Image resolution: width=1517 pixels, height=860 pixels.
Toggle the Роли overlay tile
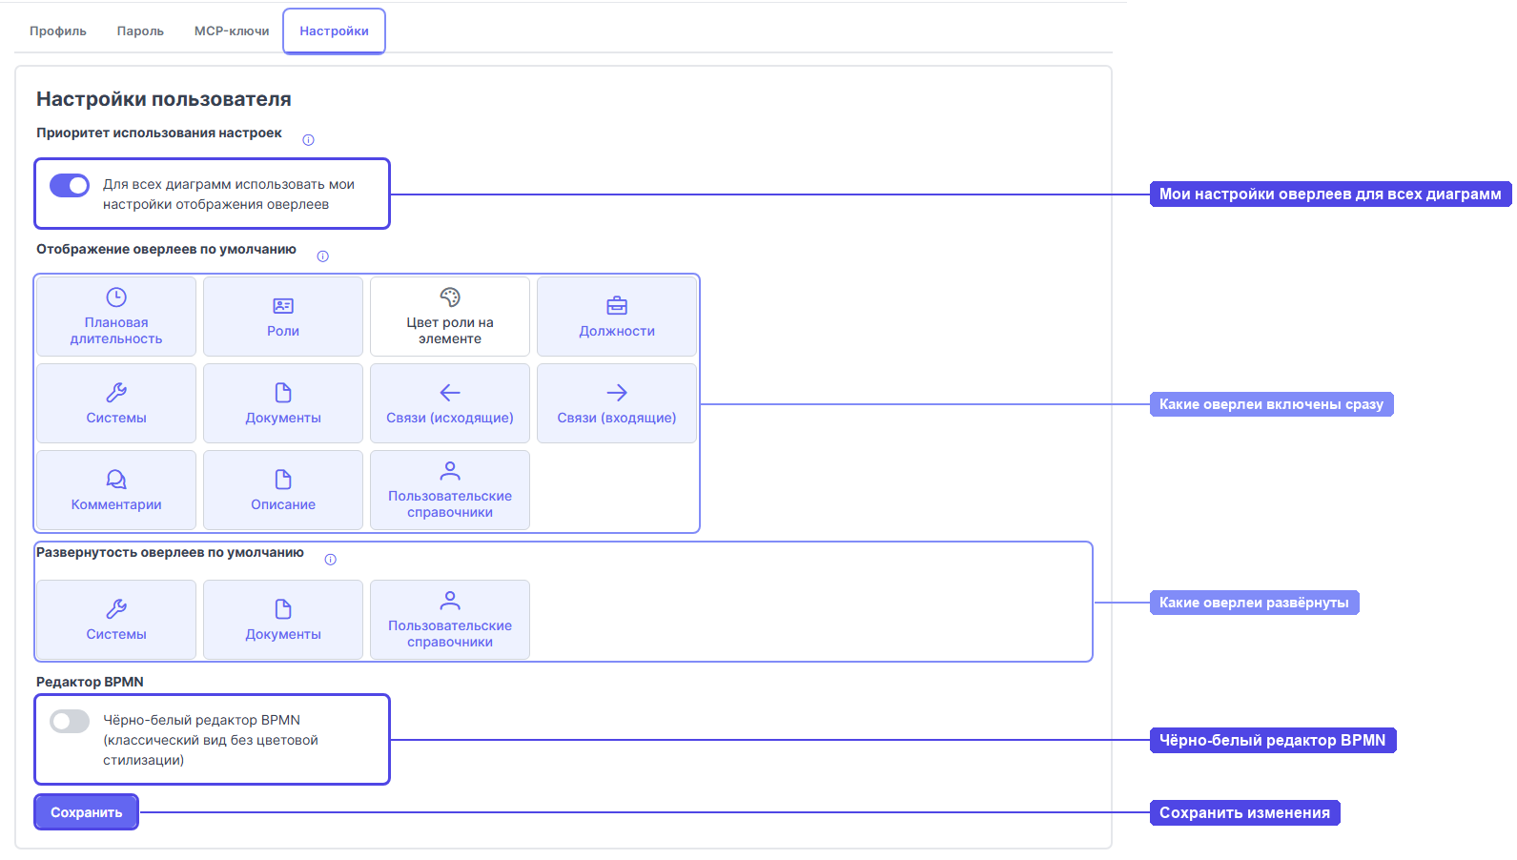click(x=283, y=317)
